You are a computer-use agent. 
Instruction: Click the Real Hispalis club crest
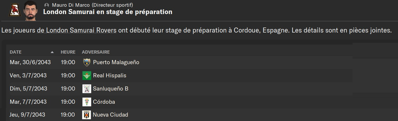[x=87, y=76]
